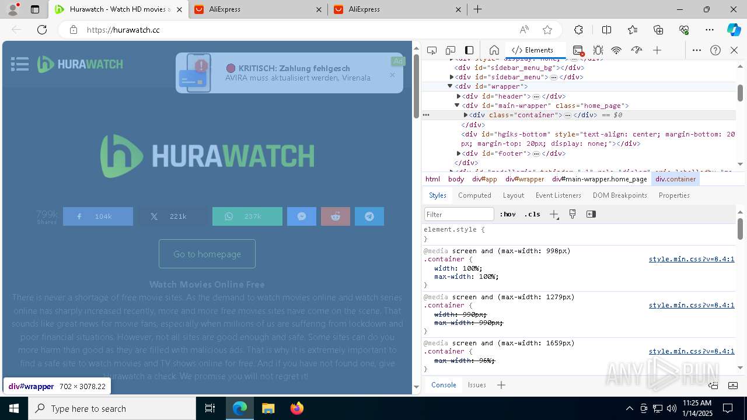Switch to the Properties tab
This screenshot has height=420, width=747.
point(674,195)
